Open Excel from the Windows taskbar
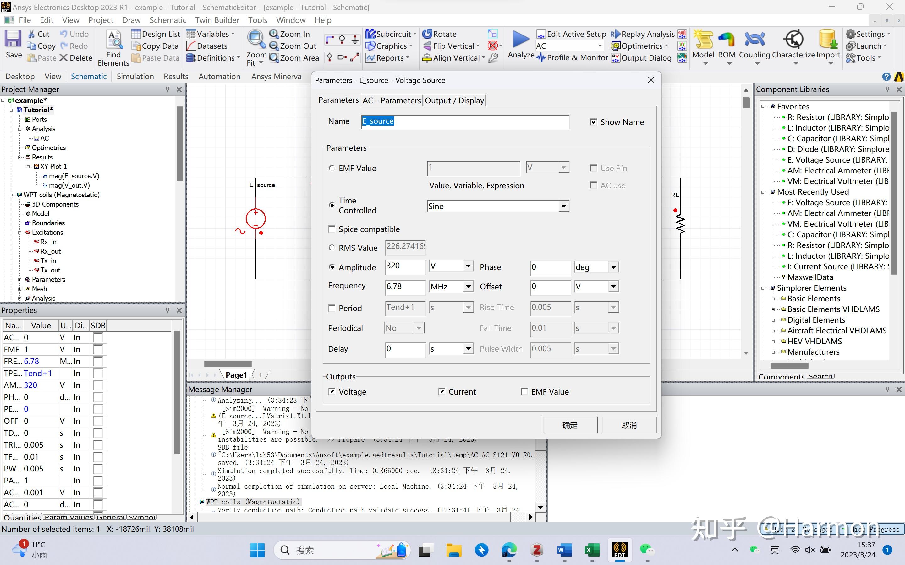Screen dimensions: 905x565 (592, 550)
